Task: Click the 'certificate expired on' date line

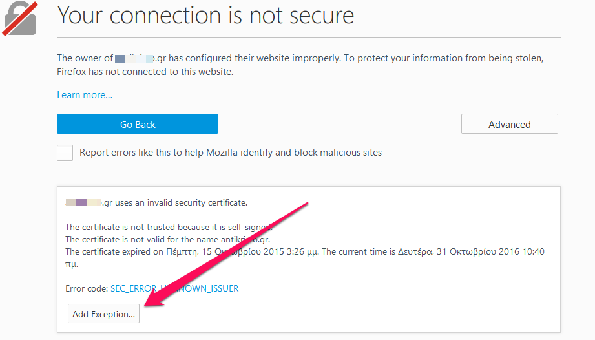Action: [x=192, y=251]
